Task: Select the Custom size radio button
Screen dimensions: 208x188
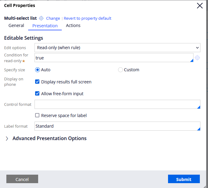Action: [x=120, y=70]
